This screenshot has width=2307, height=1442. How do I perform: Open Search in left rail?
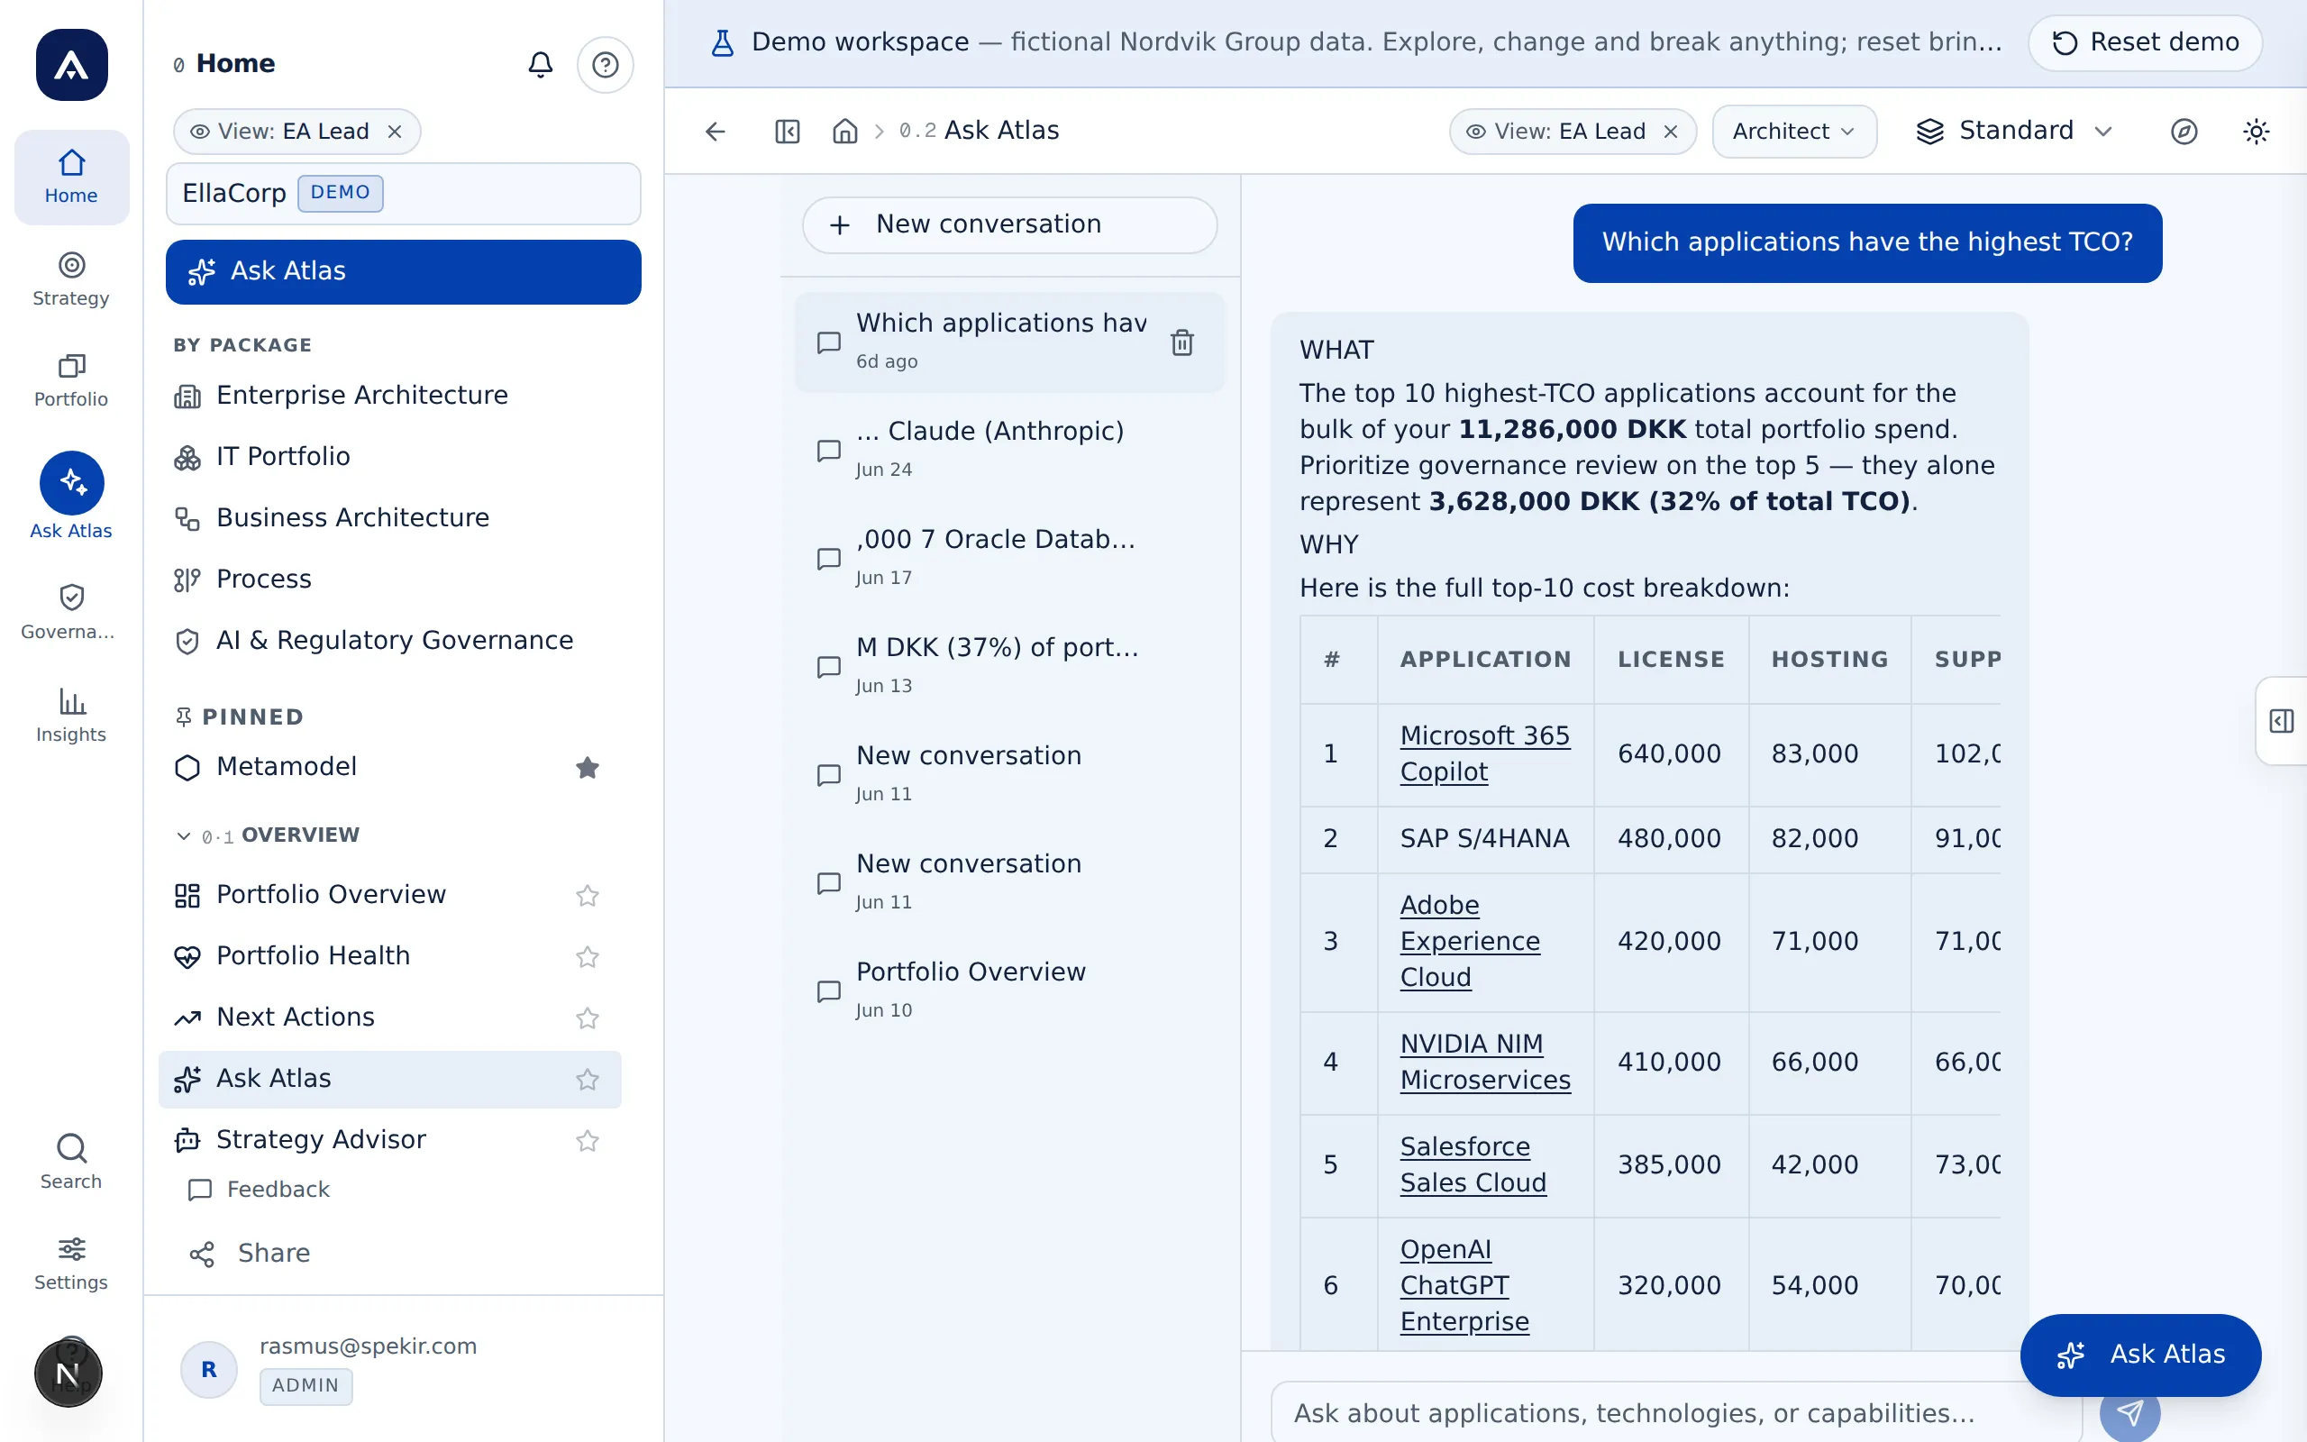pos(71,1161)
